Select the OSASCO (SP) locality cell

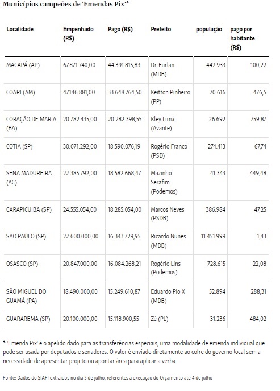22,264
